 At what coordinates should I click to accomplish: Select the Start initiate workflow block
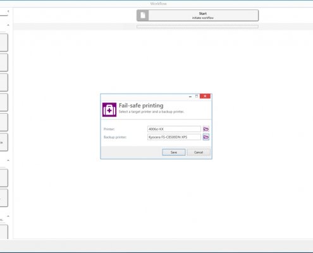click(x=197, y=15)
